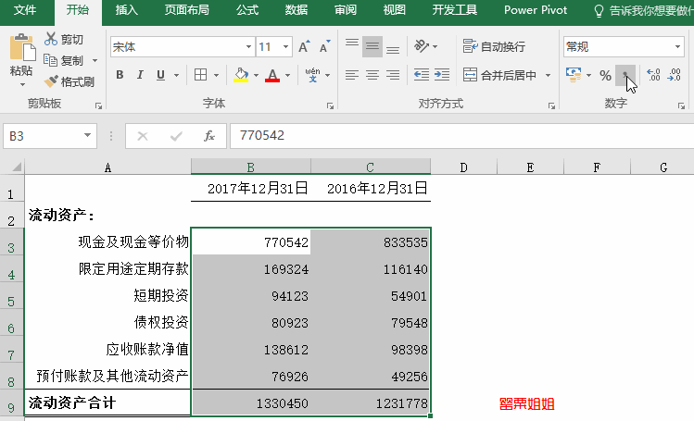Open the font name dropdown (宋体)
Viewport: 694px width, 421px height.
click(248, 47)
